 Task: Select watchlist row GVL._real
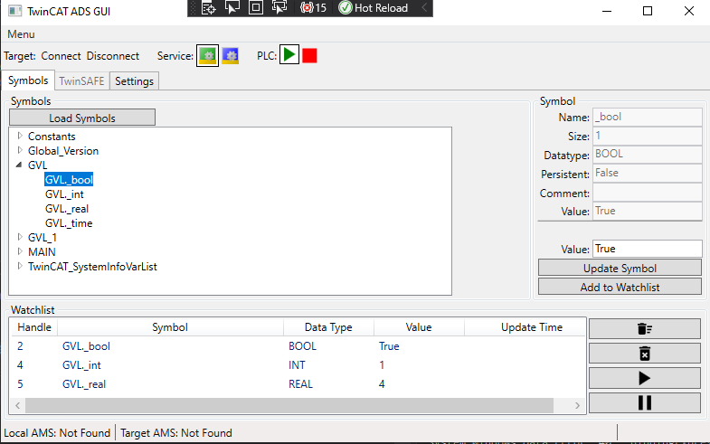(298, 384)
